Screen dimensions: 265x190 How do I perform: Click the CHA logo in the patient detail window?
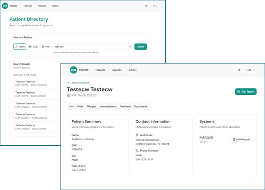point(73,70)
